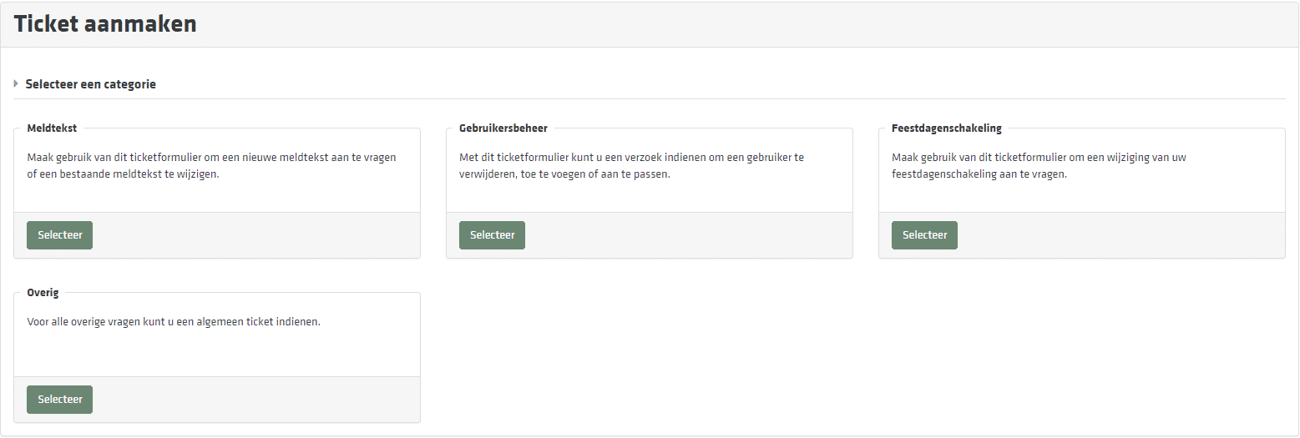Click the Meldtekst description about 'nieuwe meldtekst'

click(211, 166)
